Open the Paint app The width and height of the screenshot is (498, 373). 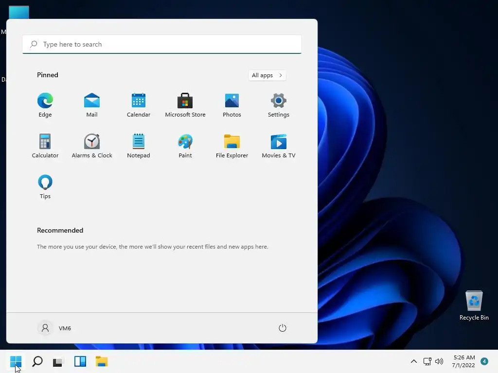pos(185,146)
